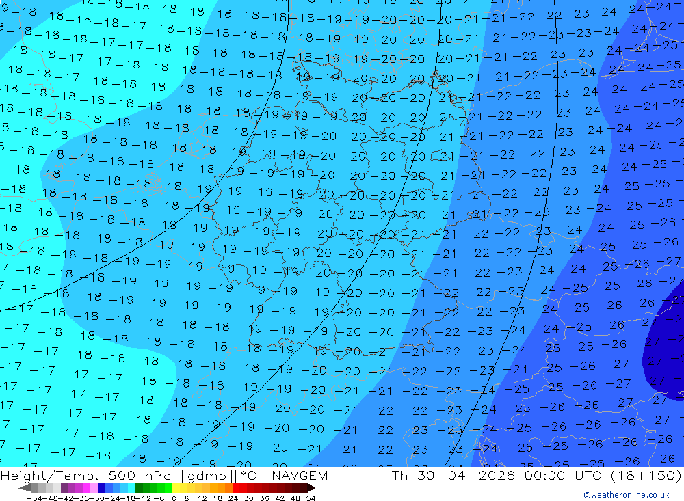Click the dark blue legend color swatch
Image resolution: width=684 pixels, height=501 pixels.
[101, 487]
